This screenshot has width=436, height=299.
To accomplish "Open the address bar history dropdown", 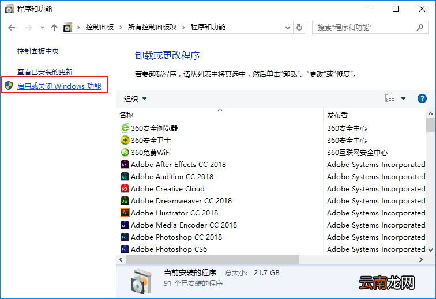I will [288, 28].
